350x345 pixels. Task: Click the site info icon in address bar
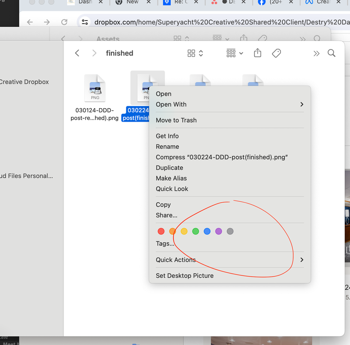85,22
